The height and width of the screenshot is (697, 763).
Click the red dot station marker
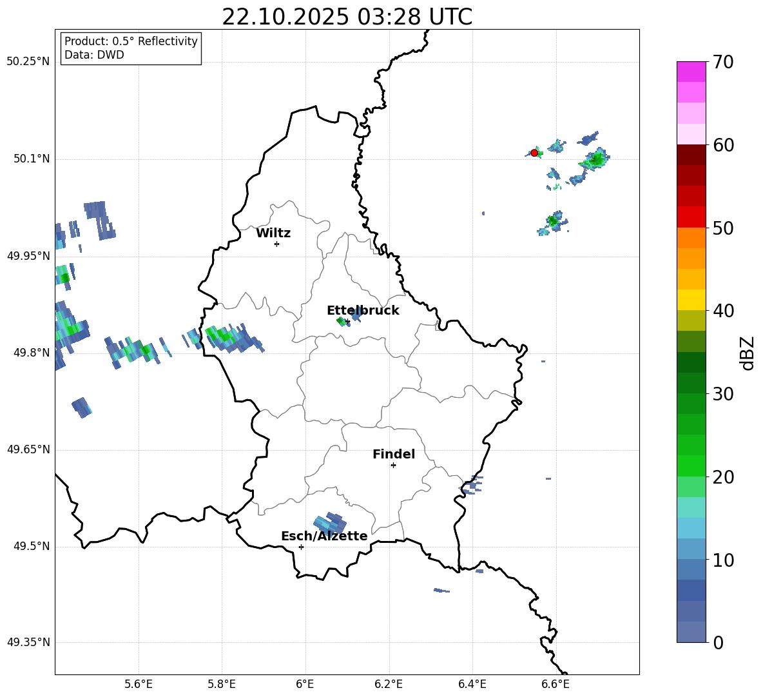click(x=534, y=153)
